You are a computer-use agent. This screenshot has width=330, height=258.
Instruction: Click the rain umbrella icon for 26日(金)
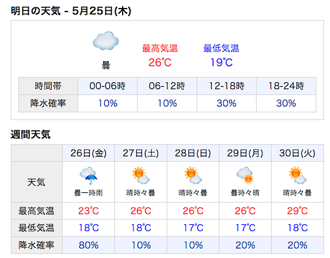pos(88,176)
